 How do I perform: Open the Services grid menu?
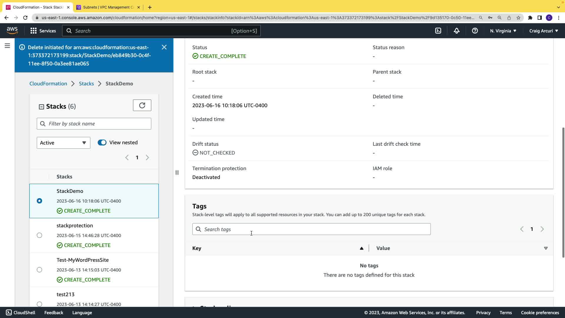point(43,31)
